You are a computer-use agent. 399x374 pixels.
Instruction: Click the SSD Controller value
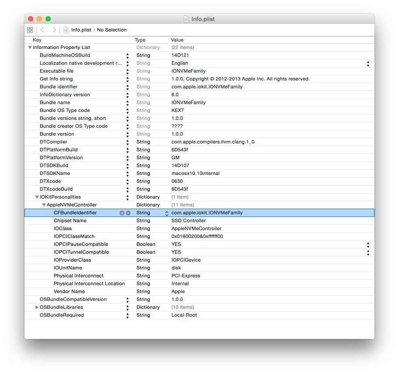point(189,220)
